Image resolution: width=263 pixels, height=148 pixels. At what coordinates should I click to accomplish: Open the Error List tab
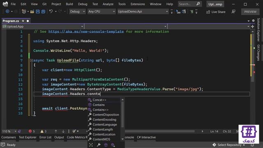(45, 137)
